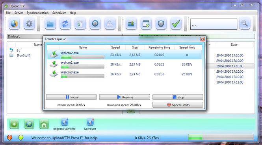Click the blue folder toolbar icon
The width and height of the screenshot is (262, 145).
pos(50,24)
